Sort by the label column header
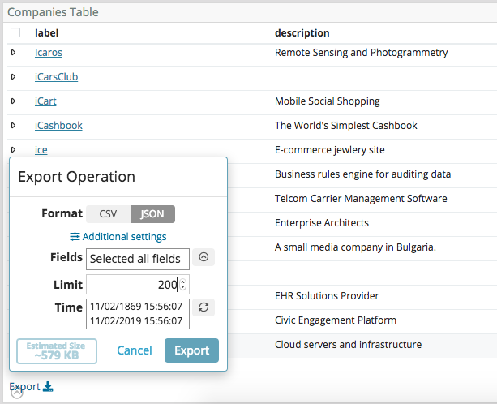 pos(46,33)
